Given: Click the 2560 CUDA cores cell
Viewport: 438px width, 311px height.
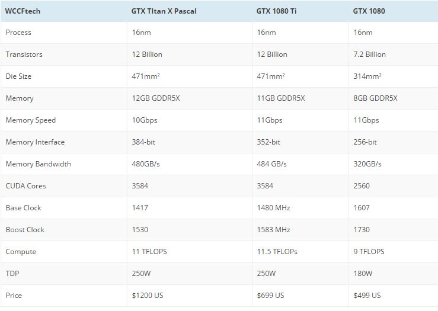Looking at the screenshot, I should (x=362, y=186).
